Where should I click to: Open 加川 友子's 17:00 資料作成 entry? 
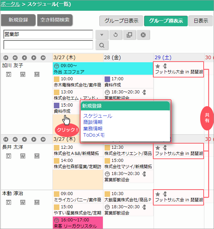tap(128, 82)
